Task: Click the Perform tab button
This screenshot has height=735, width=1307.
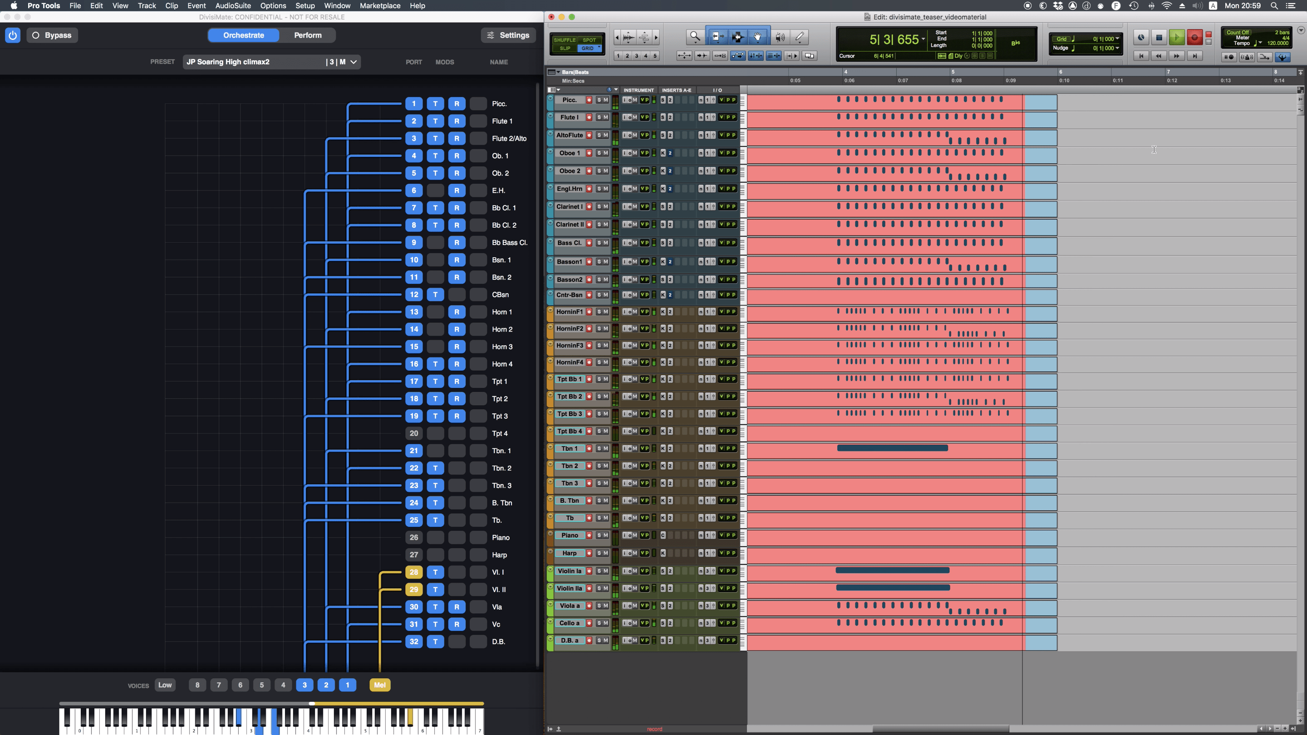Action: (308, 35)
